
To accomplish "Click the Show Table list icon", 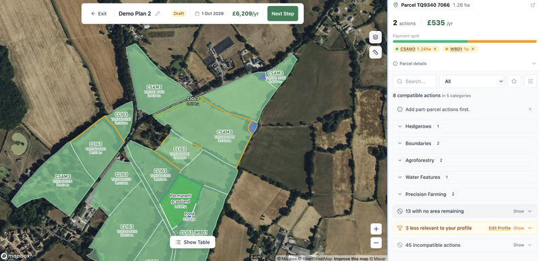I will (x=178, y=242).
